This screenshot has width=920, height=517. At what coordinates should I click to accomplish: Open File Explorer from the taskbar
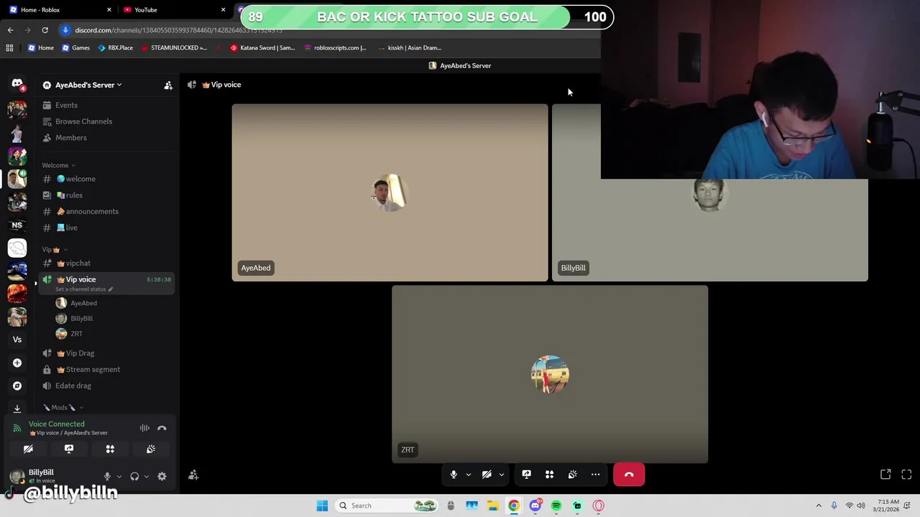tap(493, 506)
